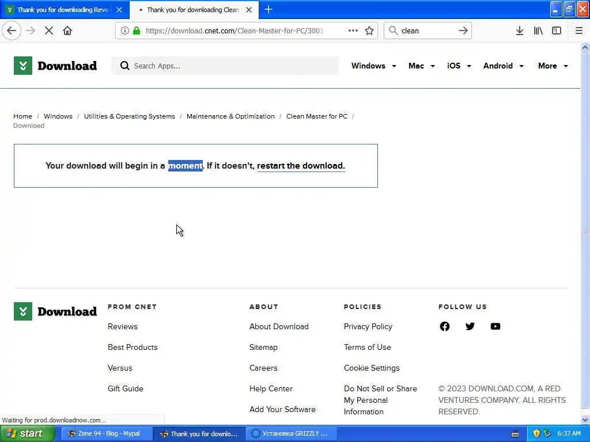
Task: Bookmark this page with the star icon
Action: [x=369, y=31]
